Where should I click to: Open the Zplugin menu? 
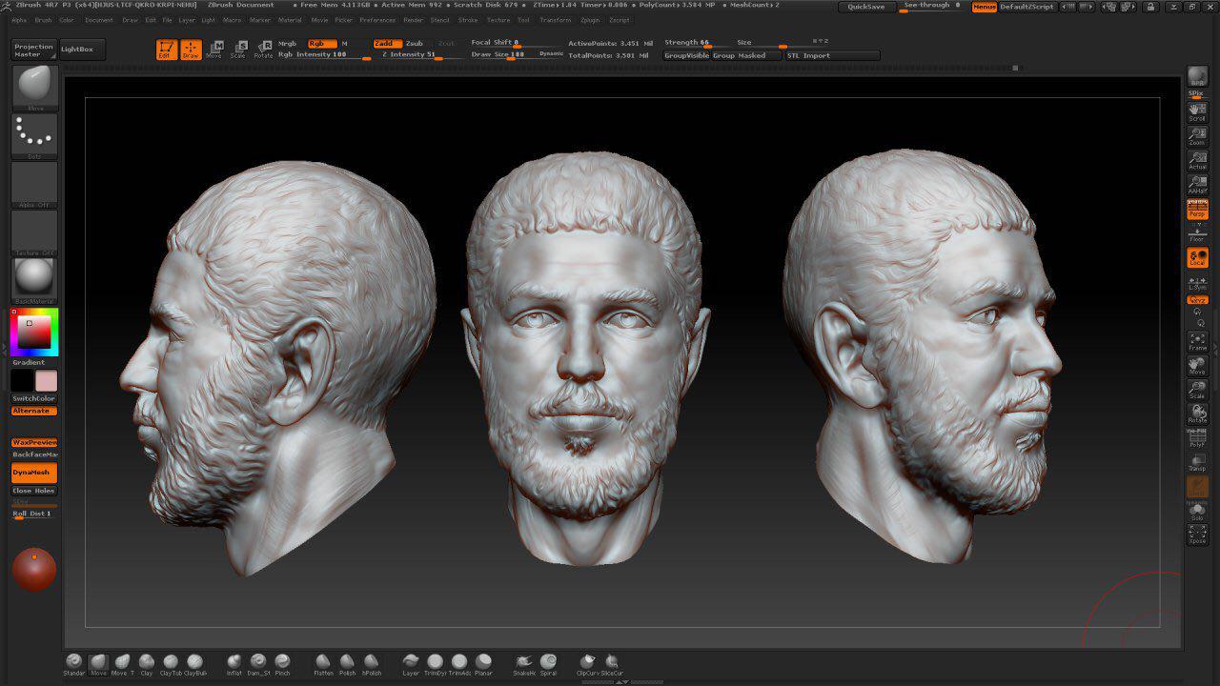590,20
